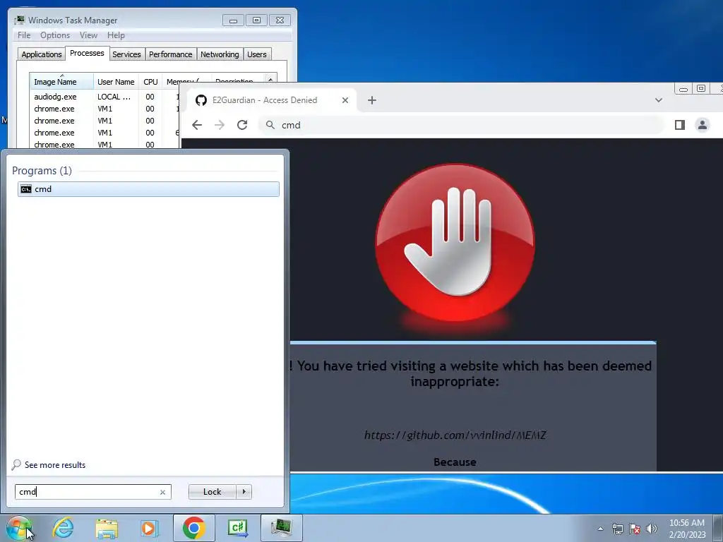Open Chrome tab search chevron
Screen dimensions: 723x542
point(659,100)
